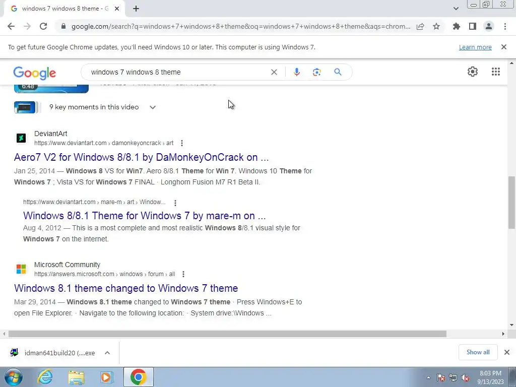The image size is (516, 387).
Task: Select the windows 7 windows 8 theme tab
Action: point(64,9)
